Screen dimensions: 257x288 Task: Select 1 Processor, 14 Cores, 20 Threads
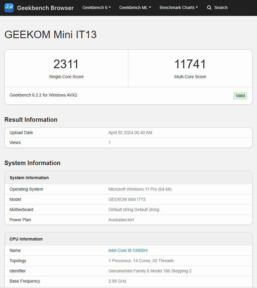click(141, 261)
